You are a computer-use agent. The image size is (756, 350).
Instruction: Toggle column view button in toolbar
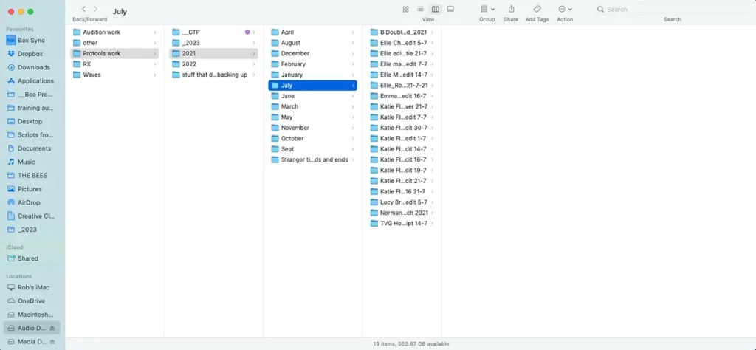tap(435, 9)
